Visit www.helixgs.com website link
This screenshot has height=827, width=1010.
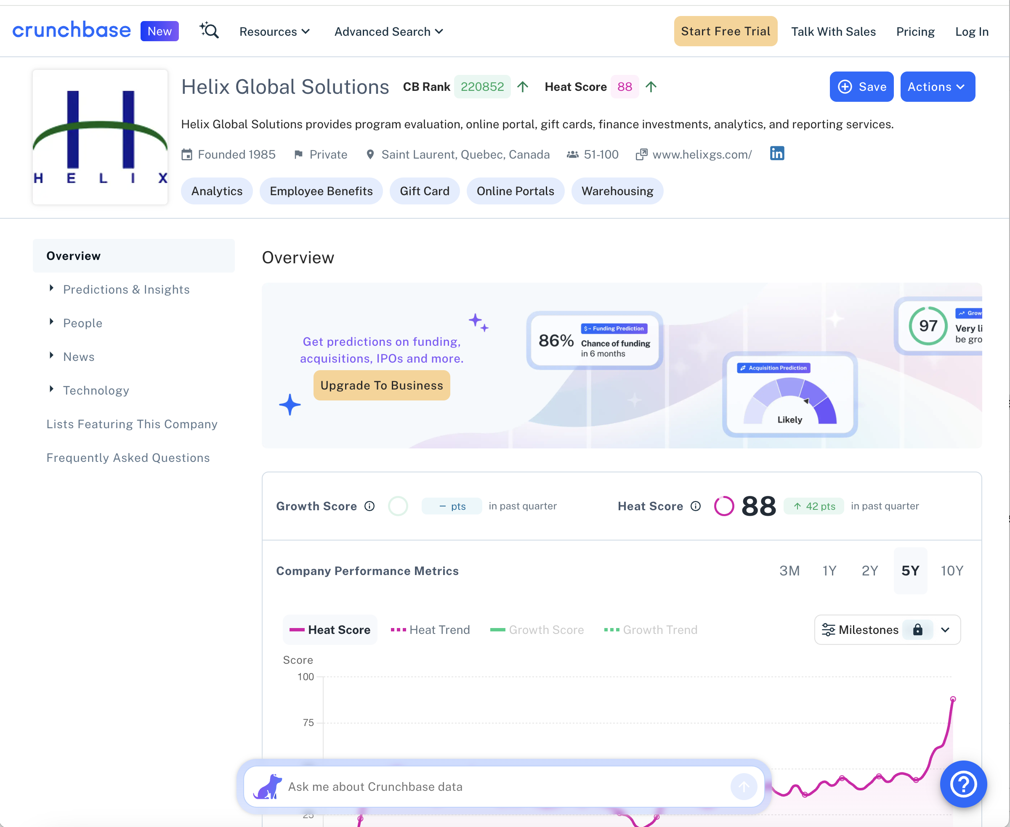702,155
